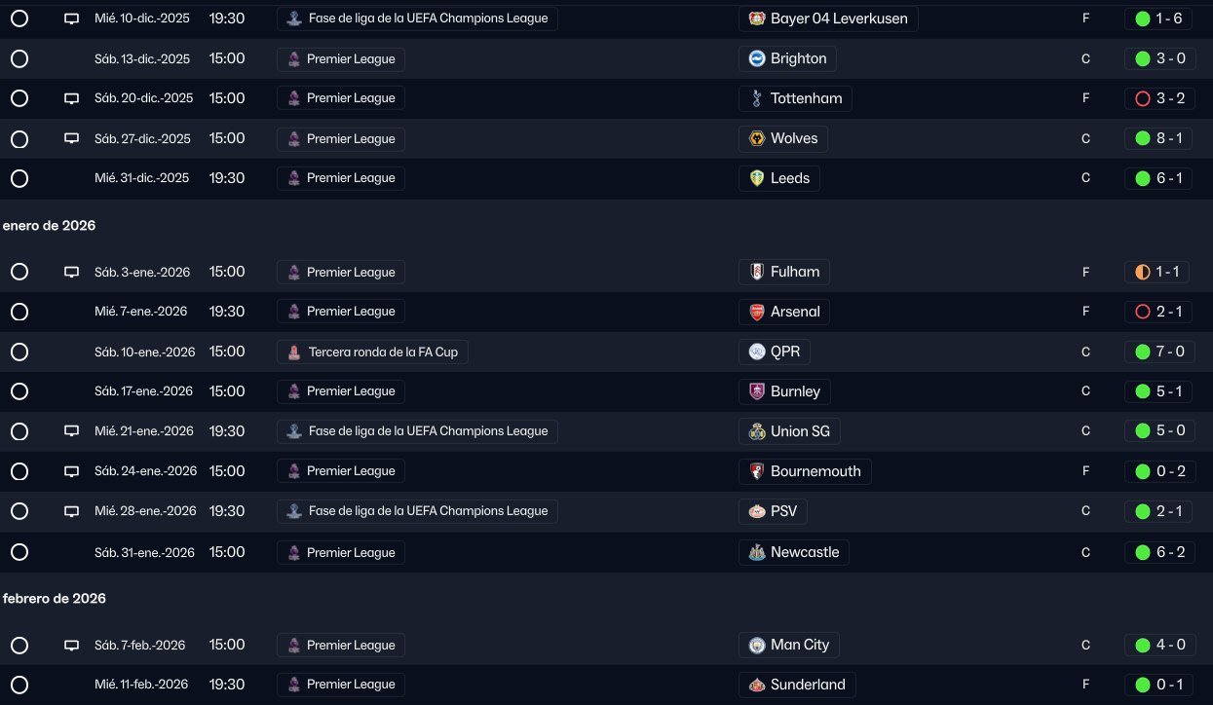Click the TV broadcast icon on the Fulham match row

[71, 273]
